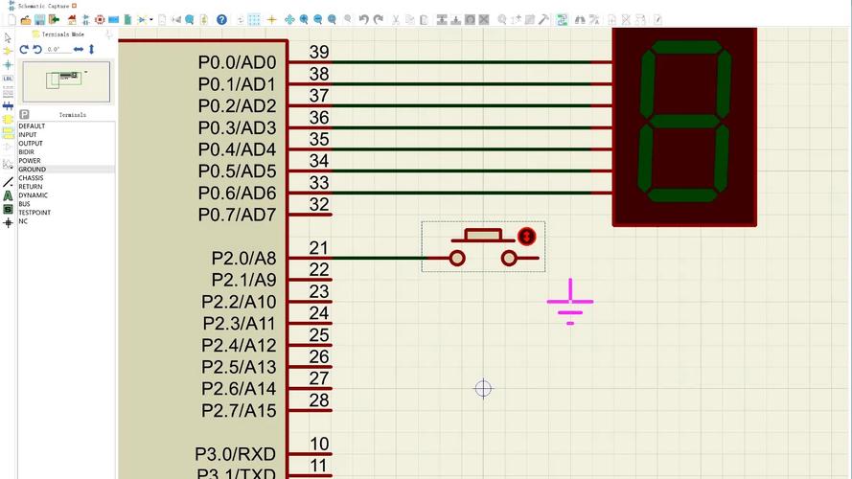Click the Close Project door icon
Image resolution: width=852 pixels, height=479 pixels.
pyautogui.click(x=54, y=20)
